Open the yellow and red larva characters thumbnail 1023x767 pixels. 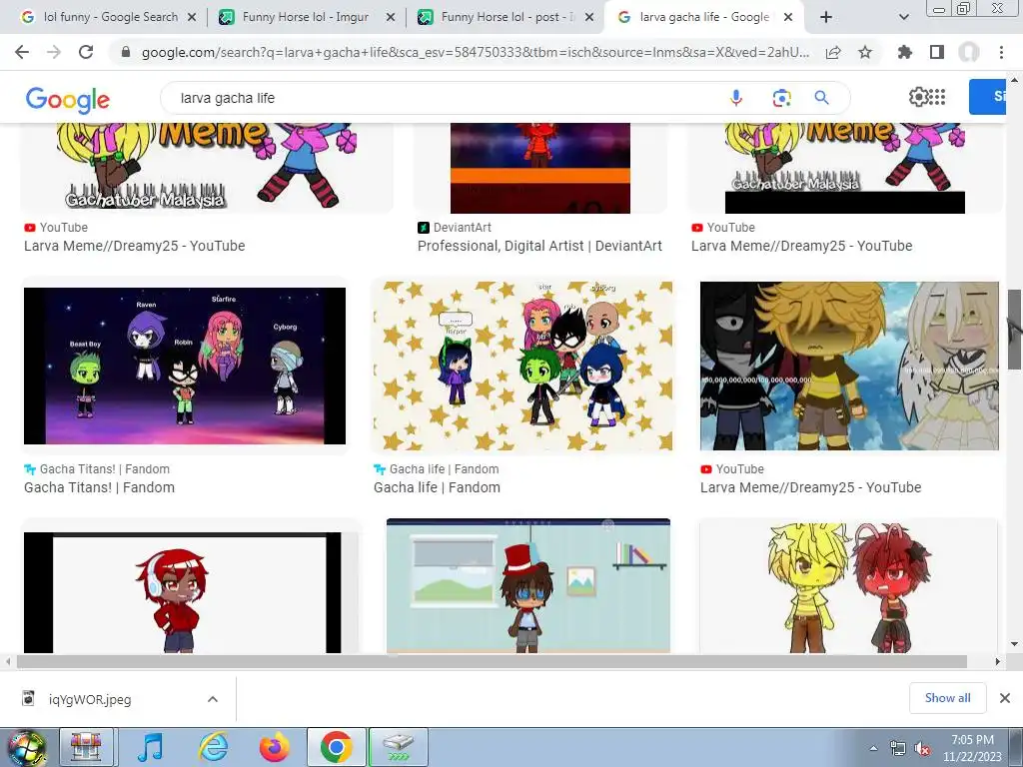pos(848,585)
